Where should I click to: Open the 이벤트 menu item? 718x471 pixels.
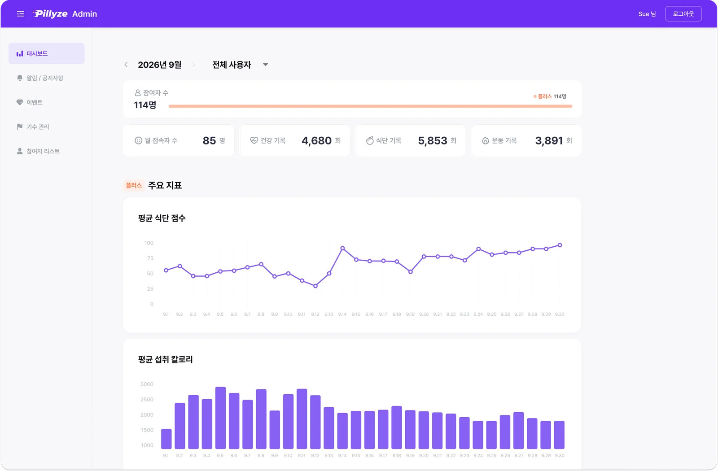tap(47, 102)
